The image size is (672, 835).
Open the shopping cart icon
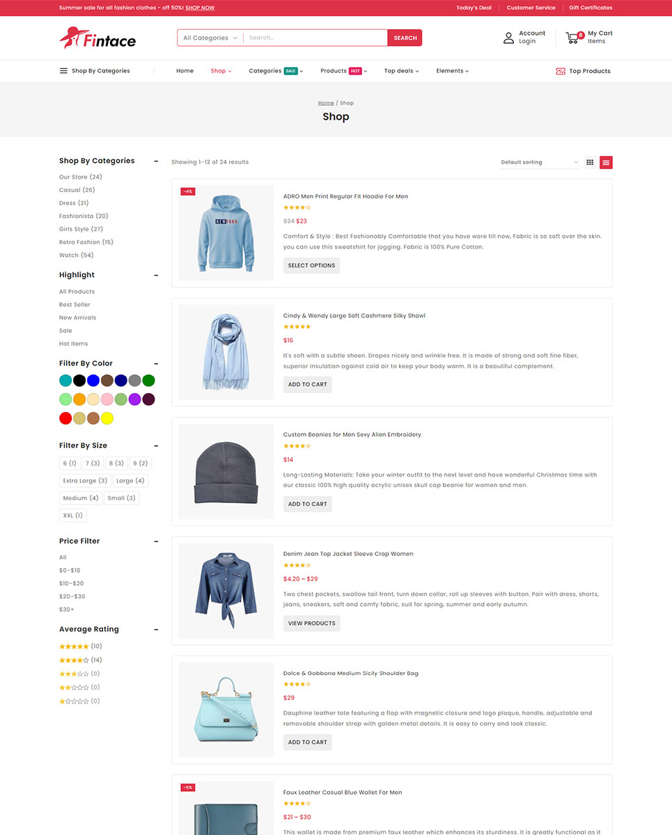572,38
